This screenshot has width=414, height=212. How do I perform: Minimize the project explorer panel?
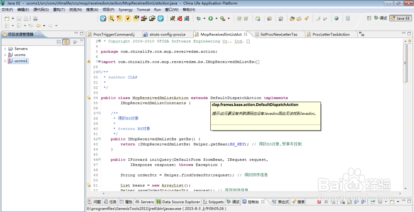point(76,33)
